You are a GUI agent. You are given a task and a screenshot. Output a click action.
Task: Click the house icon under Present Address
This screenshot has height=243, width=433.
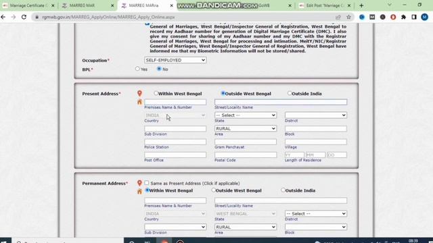[x=139, y=102]
